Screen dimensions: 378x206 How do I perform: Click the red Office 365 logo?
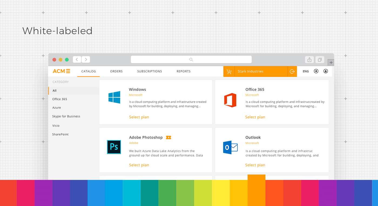(x=230, y=100)
